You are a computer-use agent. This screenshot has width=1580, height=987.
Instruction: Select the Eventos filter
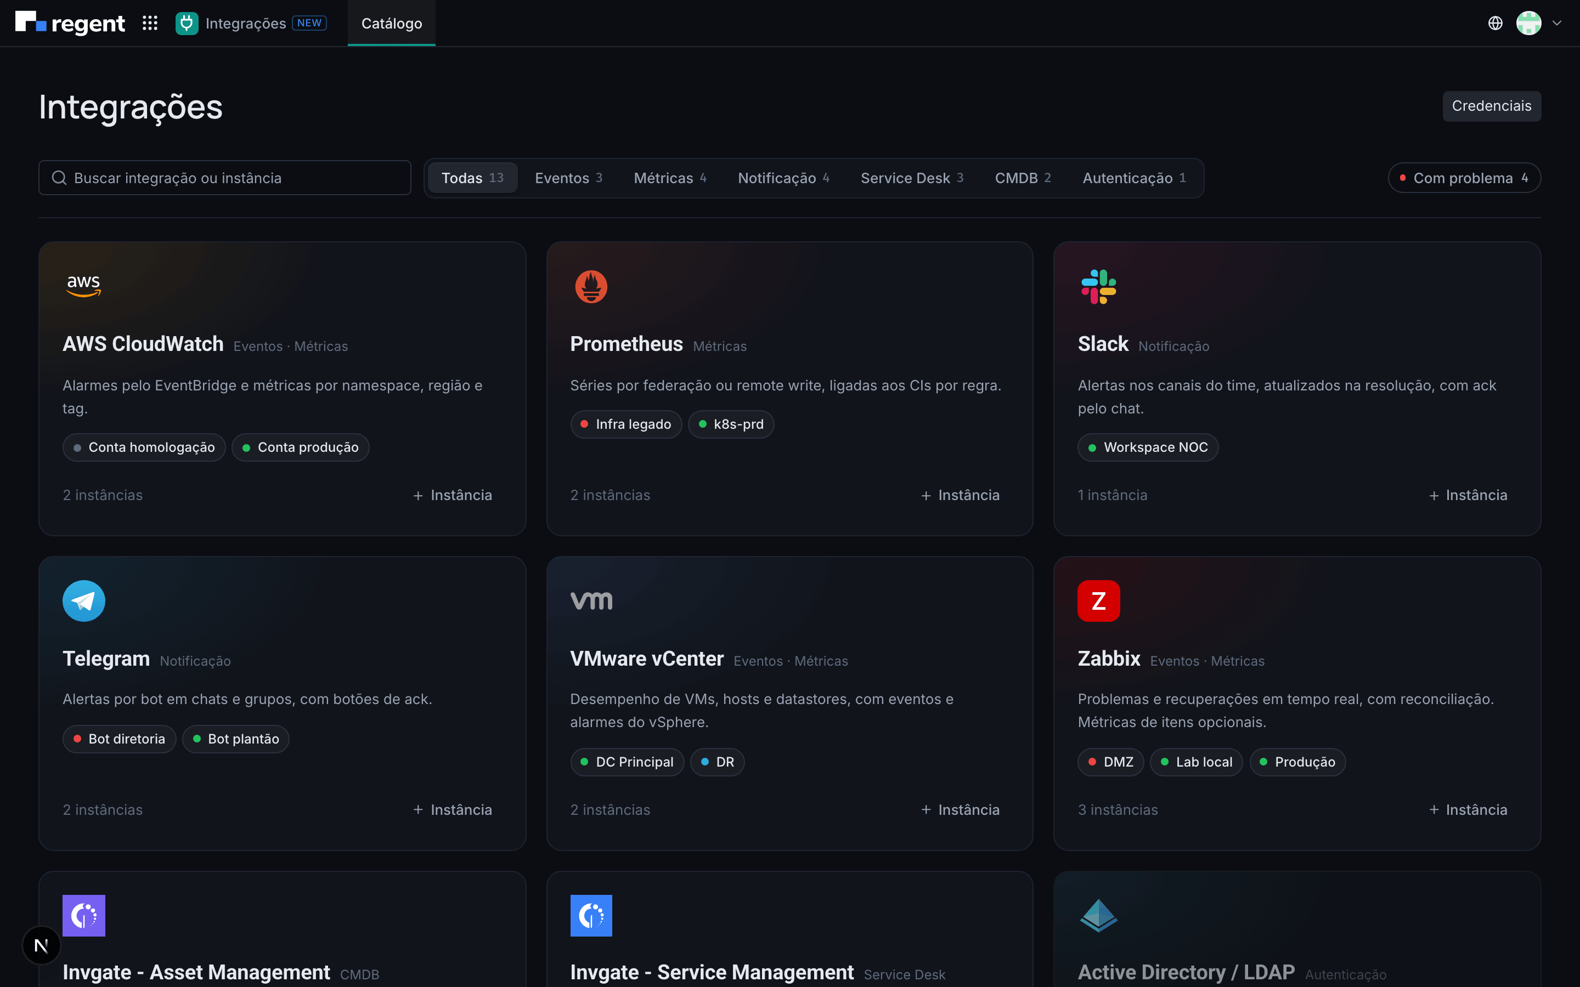(568, 178)
